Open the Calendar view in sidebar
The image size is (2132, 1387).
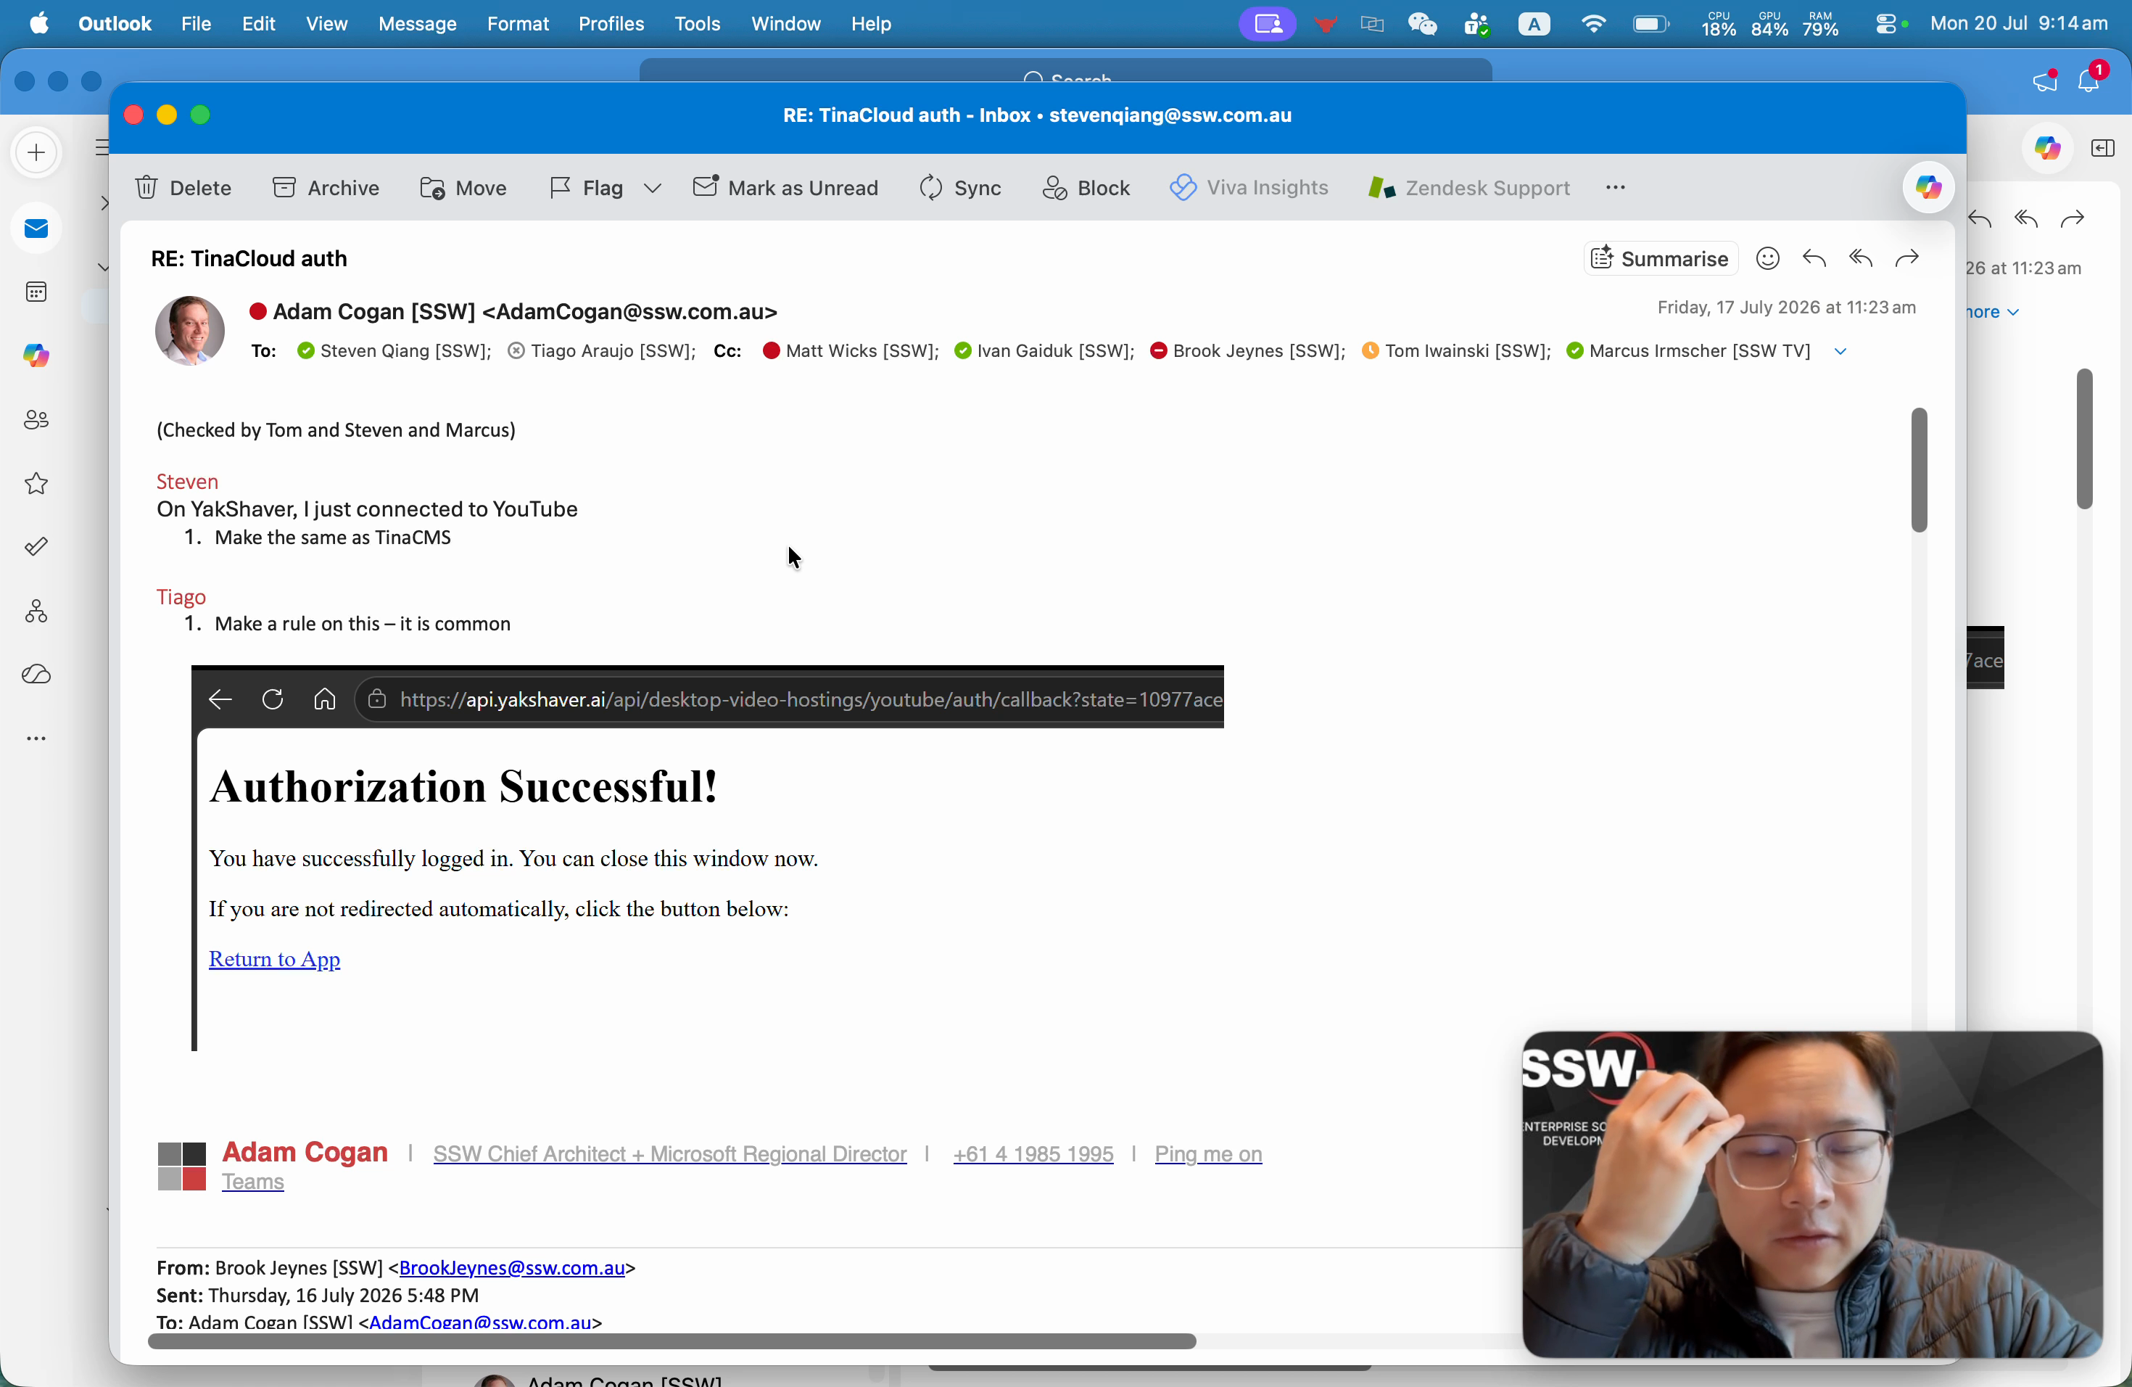(37, 292)
